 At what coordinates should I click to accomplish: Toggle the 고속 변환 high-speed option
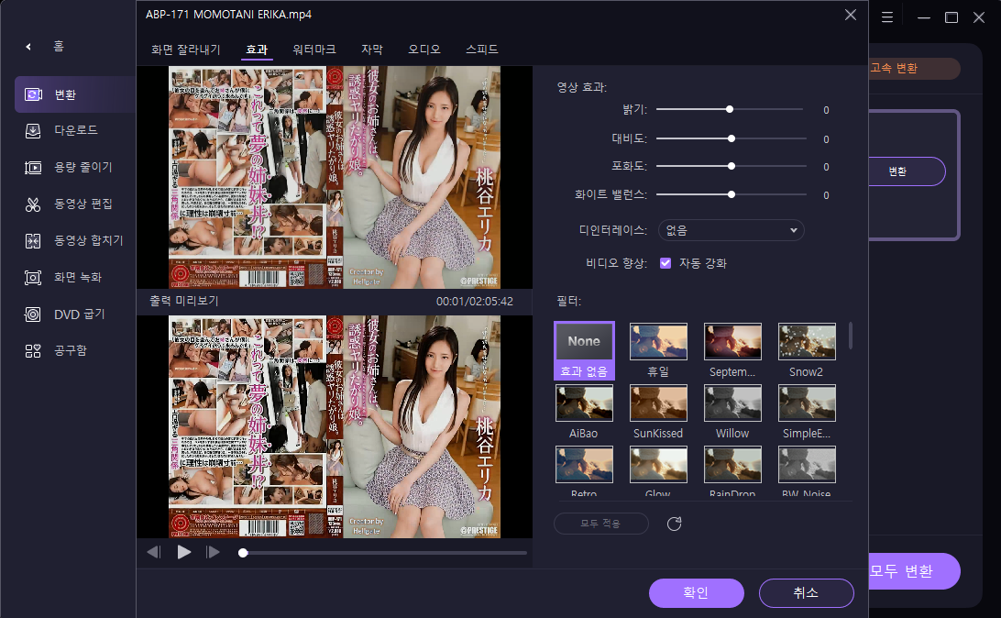pos(913,69)
